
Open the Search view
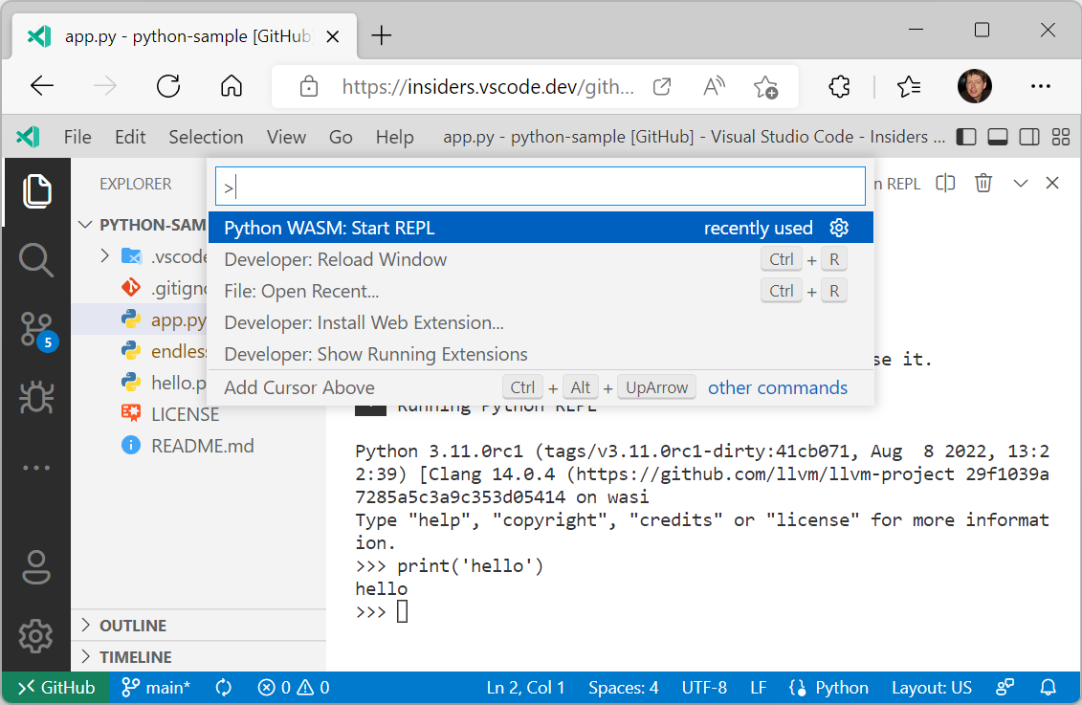pos(36,259)
